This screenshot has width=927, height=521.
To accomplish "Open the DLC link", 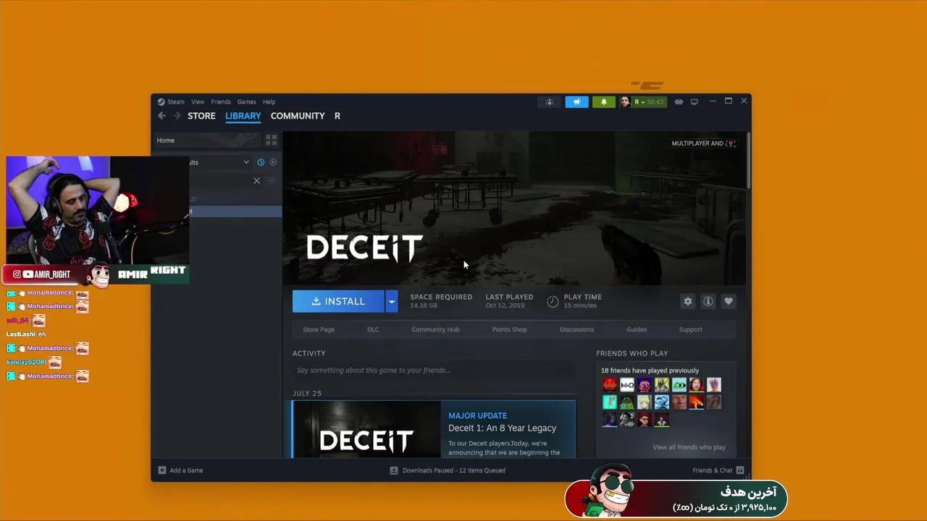I will 373,329.
